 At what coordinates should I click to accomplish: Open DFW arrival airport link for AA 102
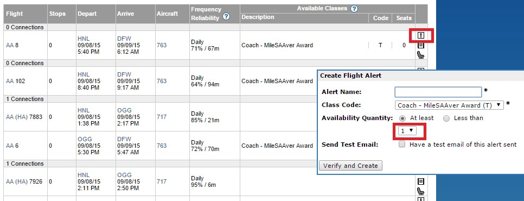click(x=124, y=74)
